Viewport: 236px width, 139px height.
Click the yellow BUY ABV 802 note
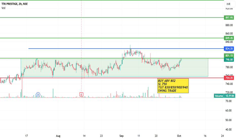(x=173, y=86)
